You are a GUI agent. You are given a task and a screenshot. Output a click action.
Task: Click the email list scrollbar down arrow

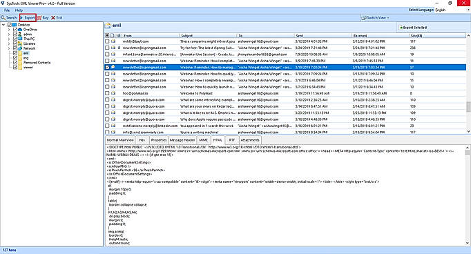coord(468,131)
